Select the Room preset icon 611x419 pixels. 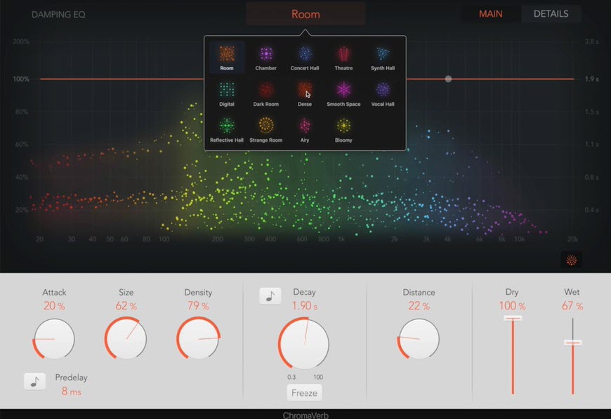click(226, 52)
